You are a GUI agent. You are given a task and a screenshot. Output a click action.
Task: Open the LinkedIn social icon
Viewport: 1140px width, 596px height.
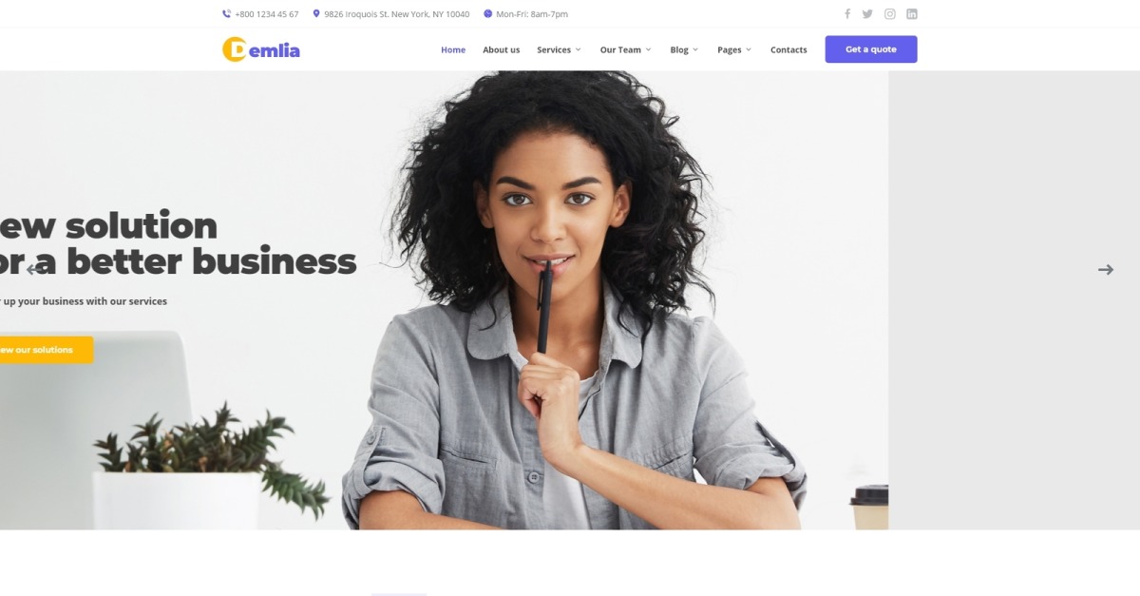[x=912, y=13]
